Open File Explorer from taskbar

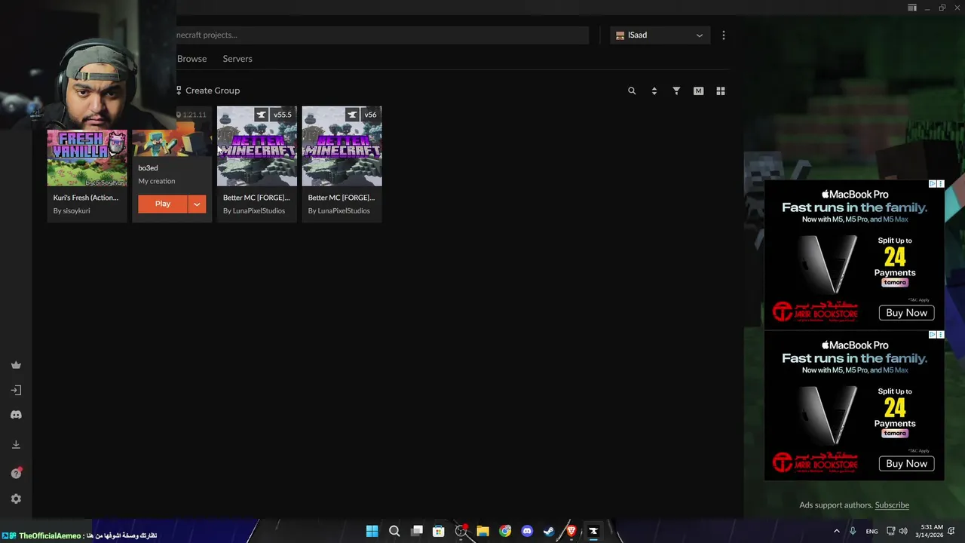[x=482, y=531]
